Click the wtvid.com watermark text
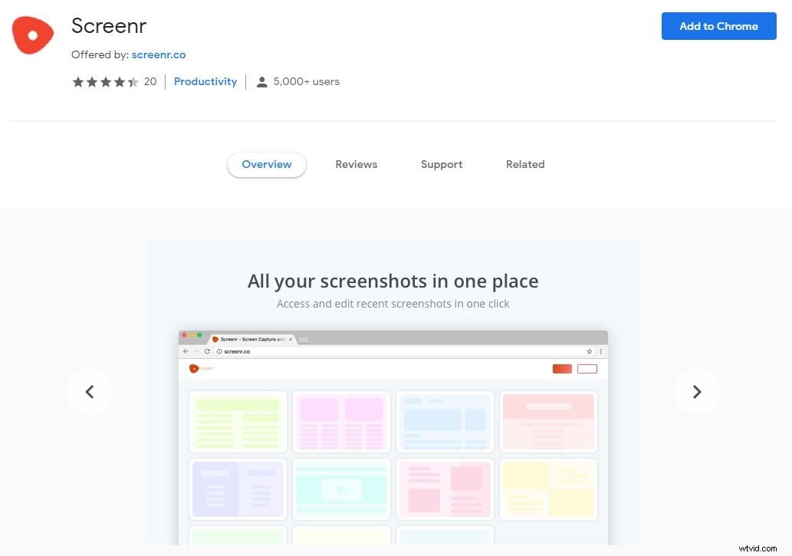Screen dimensions: 792x556 click(x=758, y=549)
